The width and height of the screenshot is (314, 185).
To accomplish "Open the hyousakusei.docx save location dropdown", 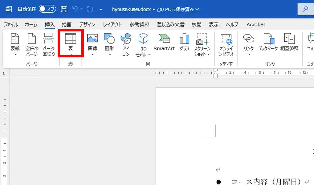I will (197, 9).
